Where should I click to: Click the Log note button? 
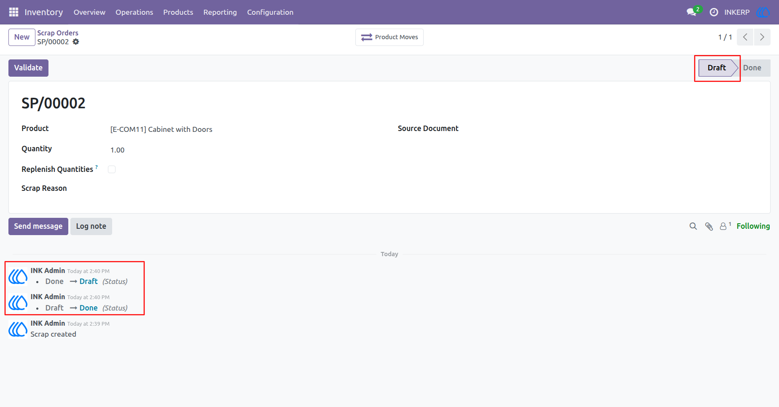[91, 226]
